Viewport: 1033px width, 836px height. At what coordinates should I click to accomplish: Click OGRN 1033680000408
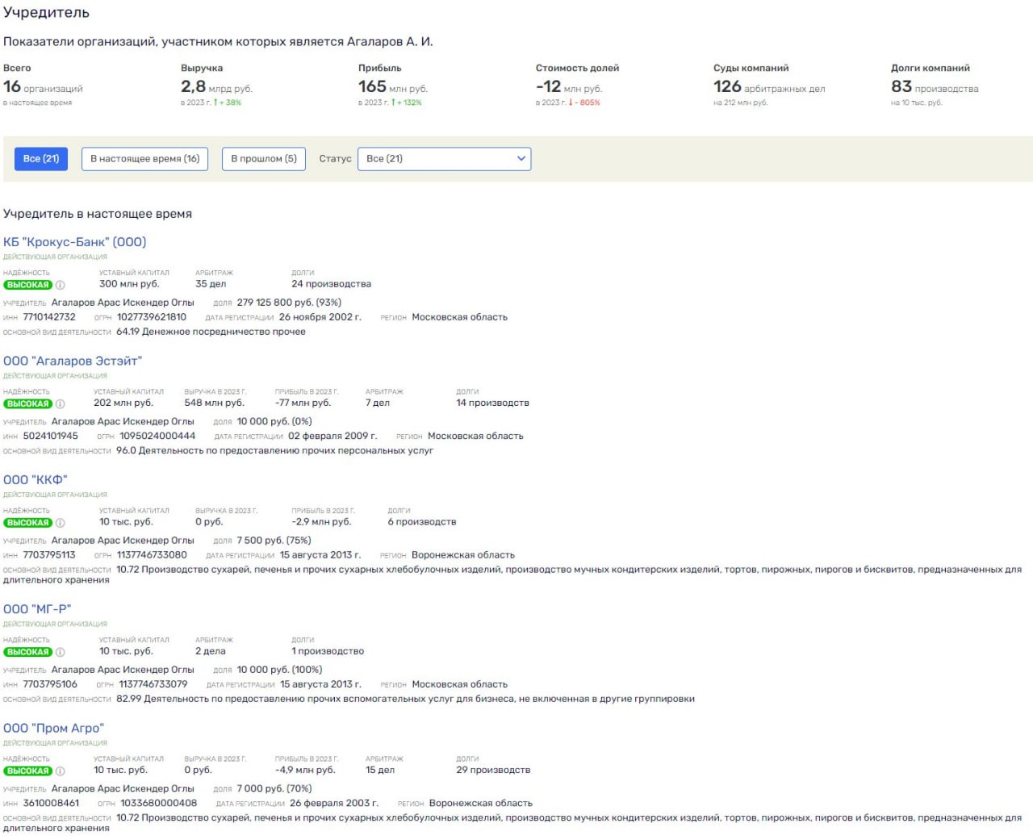(x=158, y=803)
